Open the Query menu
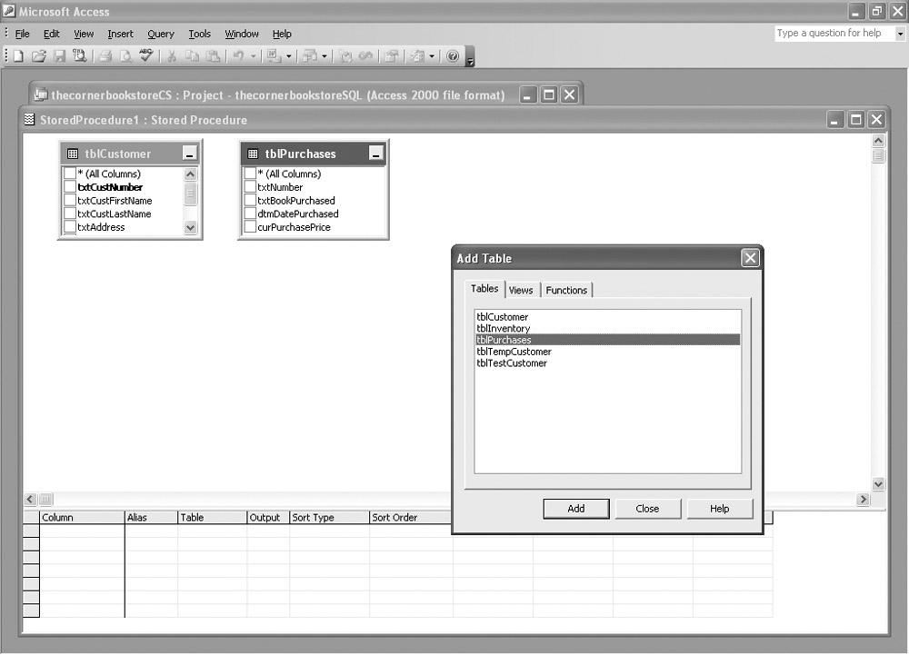 (x=161, y=34)
